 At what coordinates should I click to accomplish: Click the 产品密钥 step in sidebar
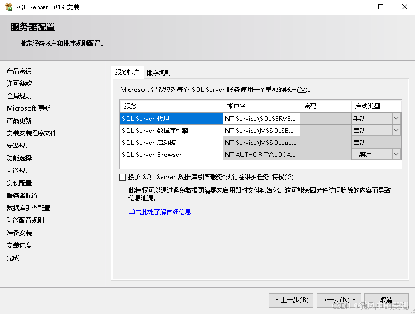pos(19,71)
